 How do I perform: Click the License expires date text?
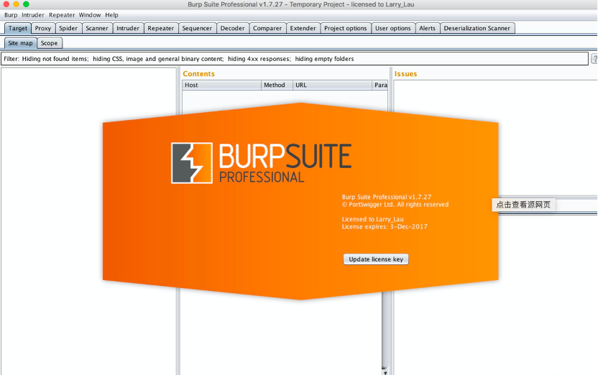tap(385, 227)
